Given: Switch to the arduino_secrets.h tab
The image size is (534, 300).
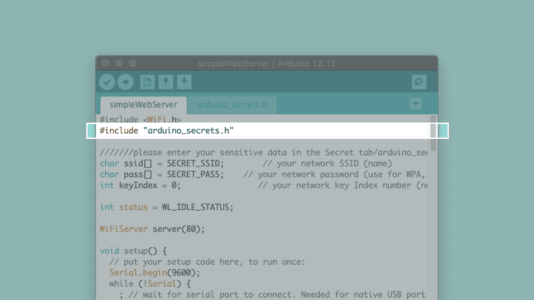Looking at the screenshot, I should coord(232,105).
